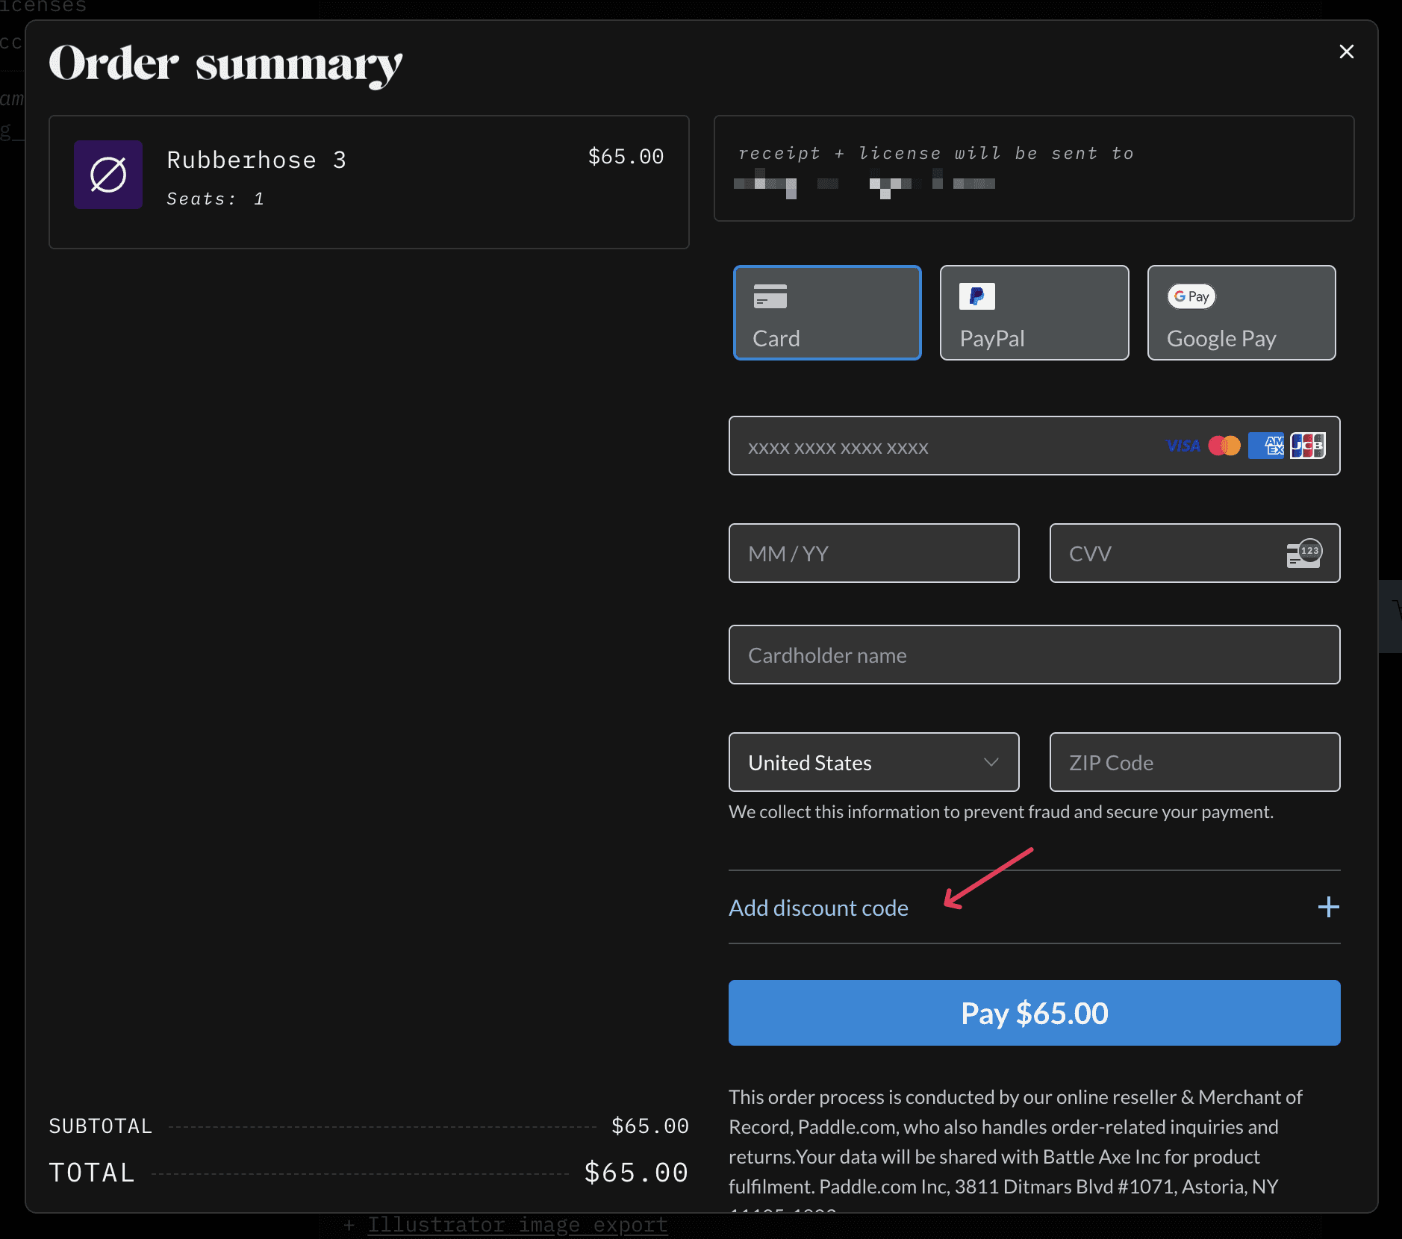Viewport: 1402px width, 1239px height.
Task: Click the SUBTOTAL $65.00 amount
Action: [x=649, y=1126]
